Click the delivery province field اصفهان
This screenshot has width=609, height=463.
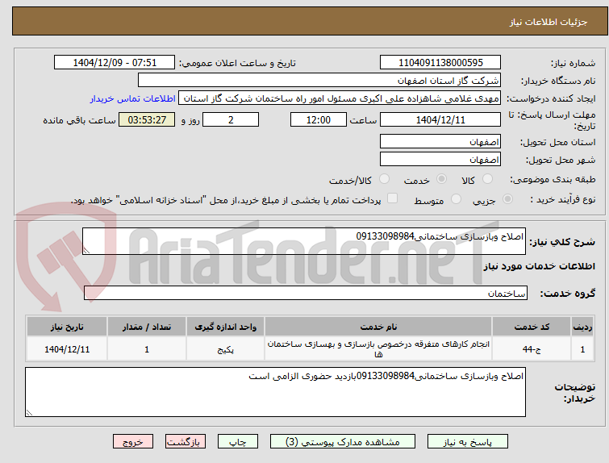(440, 142)
